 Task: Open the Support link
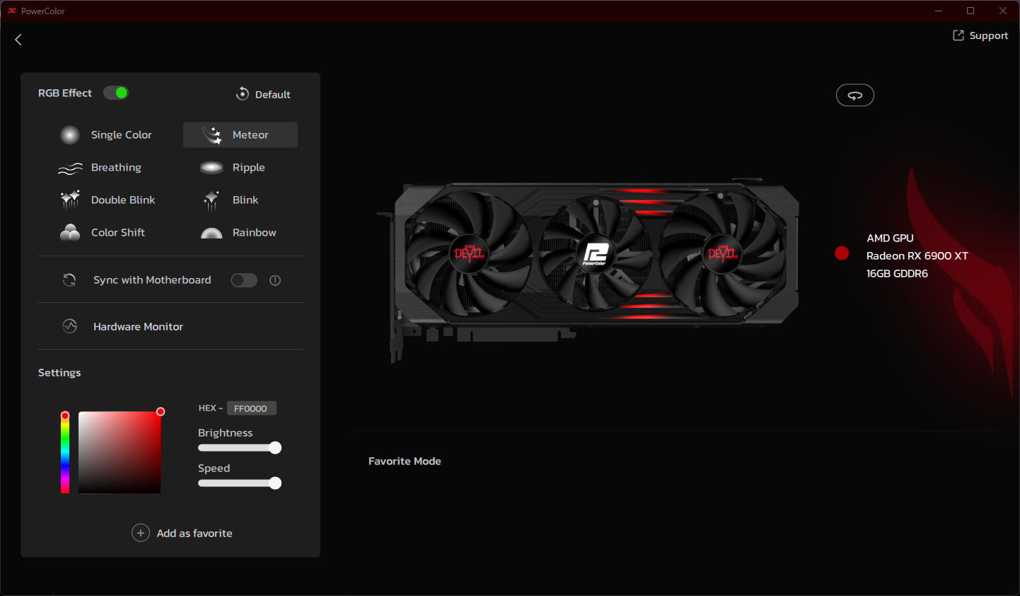(x=980, y=35)
